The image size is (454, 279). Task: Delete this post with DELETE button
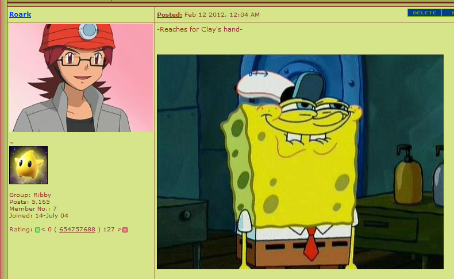click(x=425, y=13)
